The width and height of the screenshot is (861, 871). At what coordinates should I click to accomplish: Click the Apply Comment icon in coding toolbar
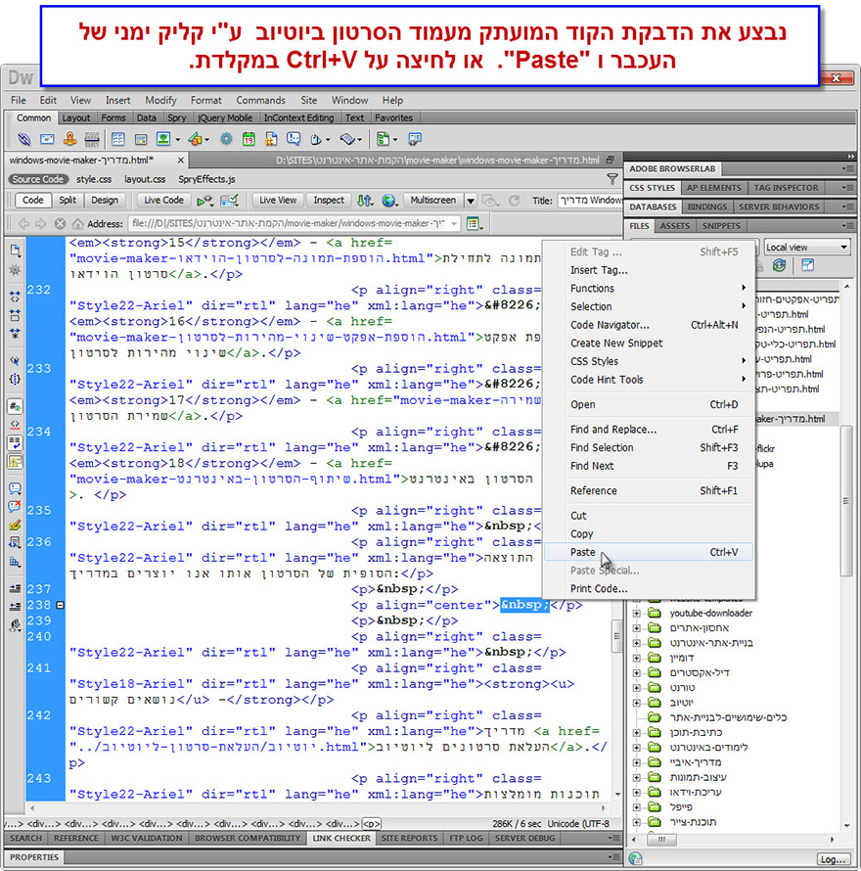(x=15, y=488)
